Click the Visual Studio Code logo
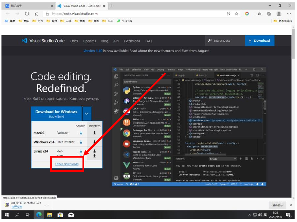This screenshot has width=297, height=222. [43, 41]
